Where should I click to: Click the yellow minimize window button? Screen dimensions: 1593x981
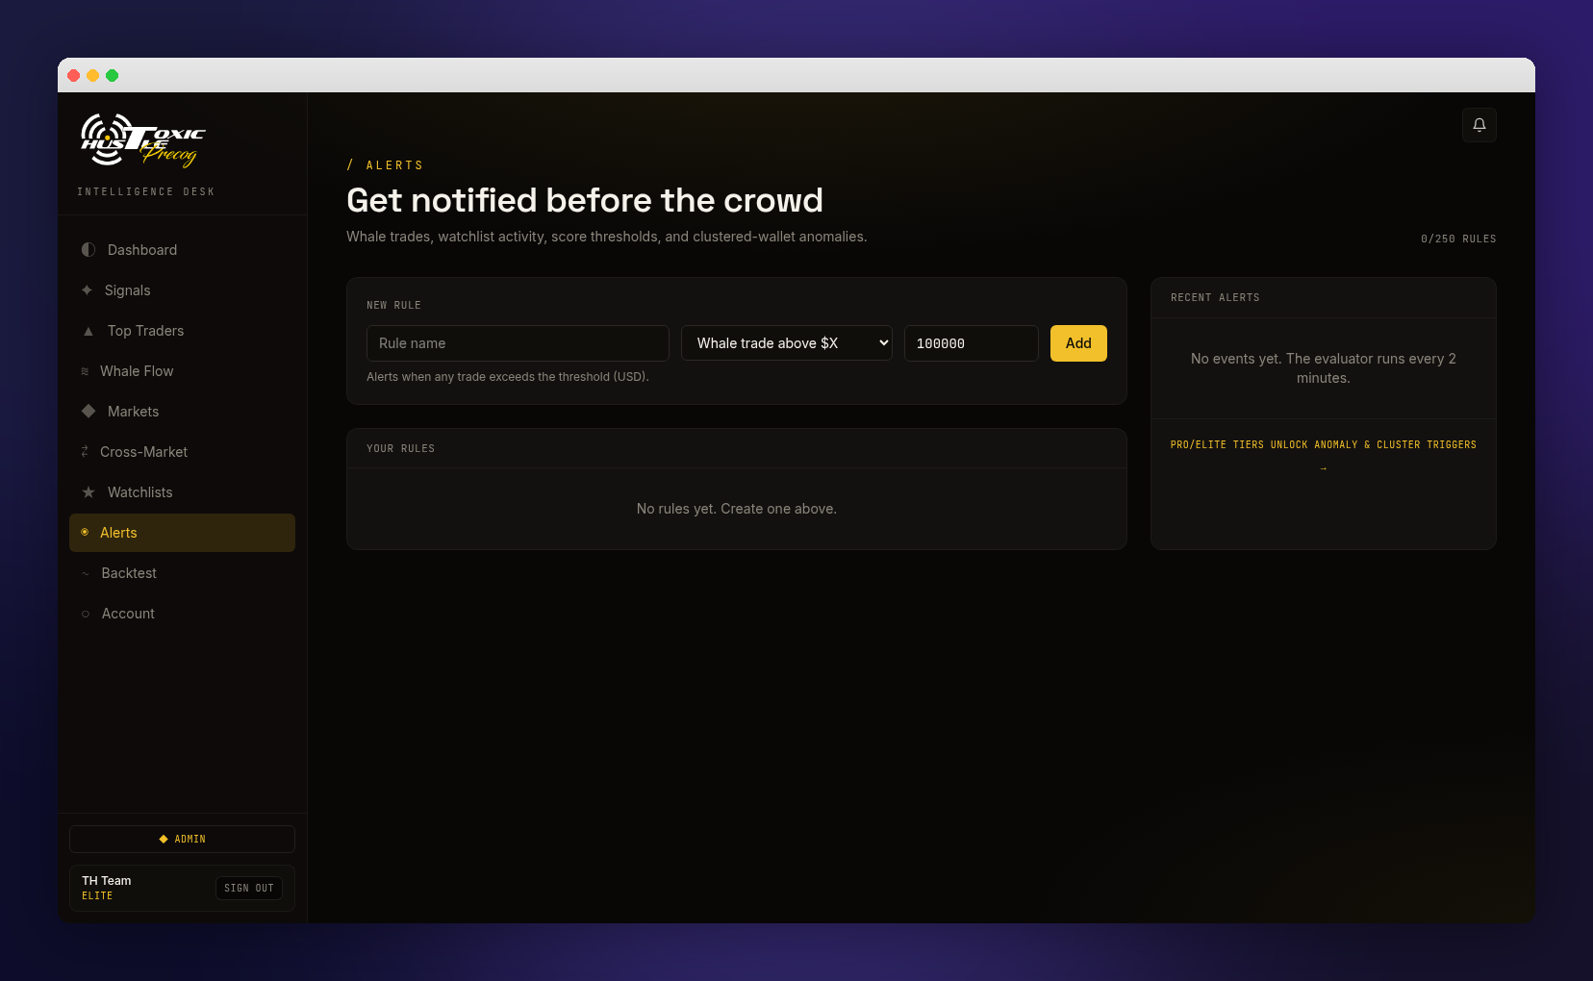pyautogui.click(x=92, y=75)
